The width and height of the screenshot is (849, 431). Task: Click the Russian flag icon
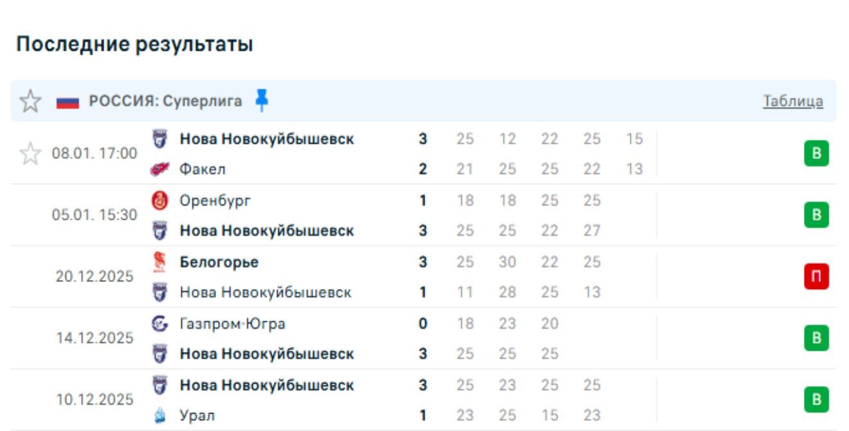click(68, 102)
